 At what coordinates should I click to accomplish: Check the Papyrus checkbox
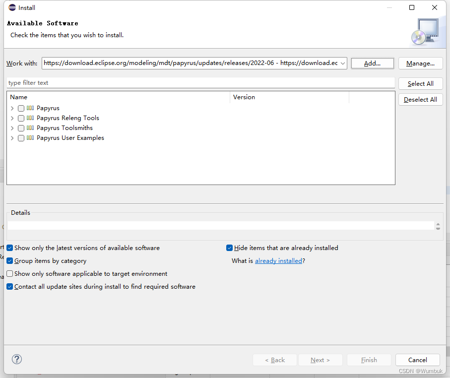[21, 108]
